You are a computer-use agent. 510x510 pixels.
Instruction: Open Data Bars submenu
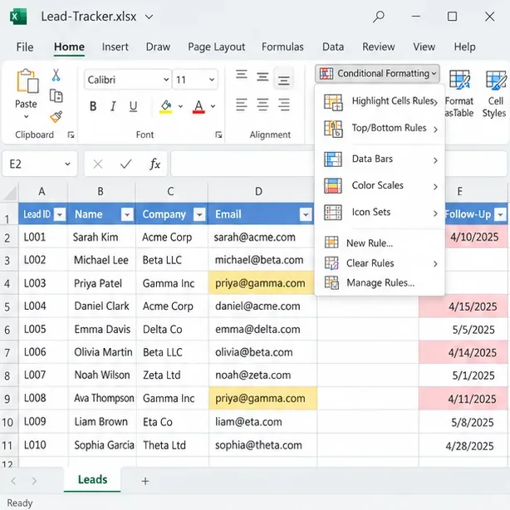coord(380,159)
